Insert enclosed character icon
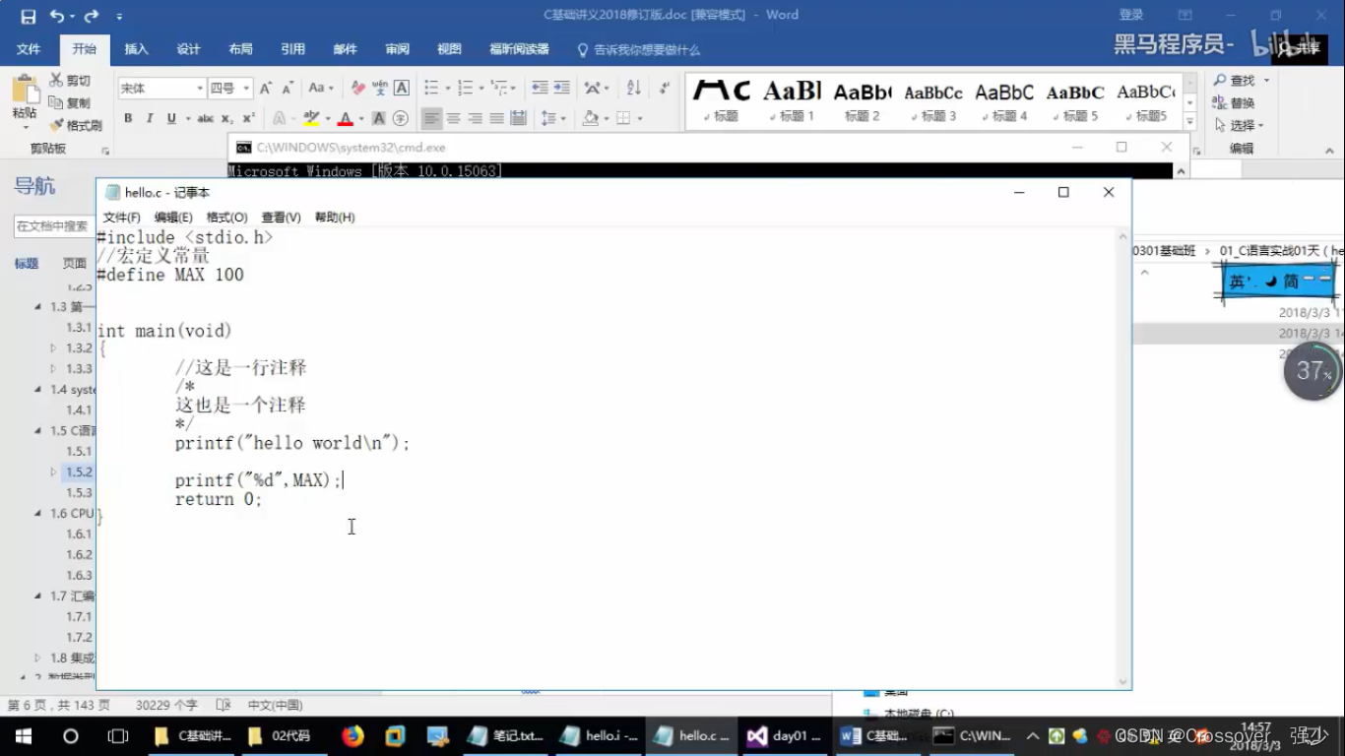 click(401, 118)
